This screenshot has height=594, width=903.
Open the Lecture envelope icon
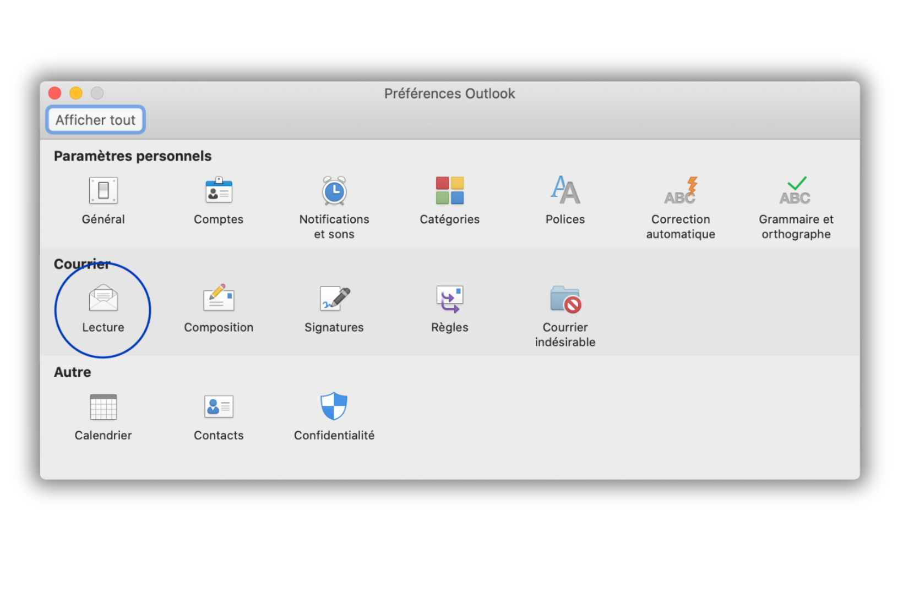(x=103, y=298)
